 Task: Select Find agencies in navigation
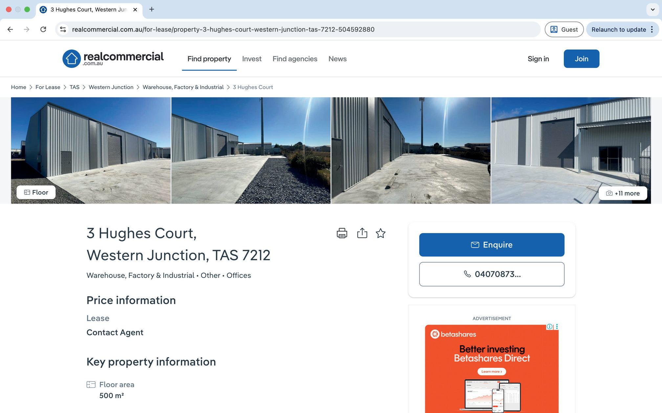coord(295,59)
